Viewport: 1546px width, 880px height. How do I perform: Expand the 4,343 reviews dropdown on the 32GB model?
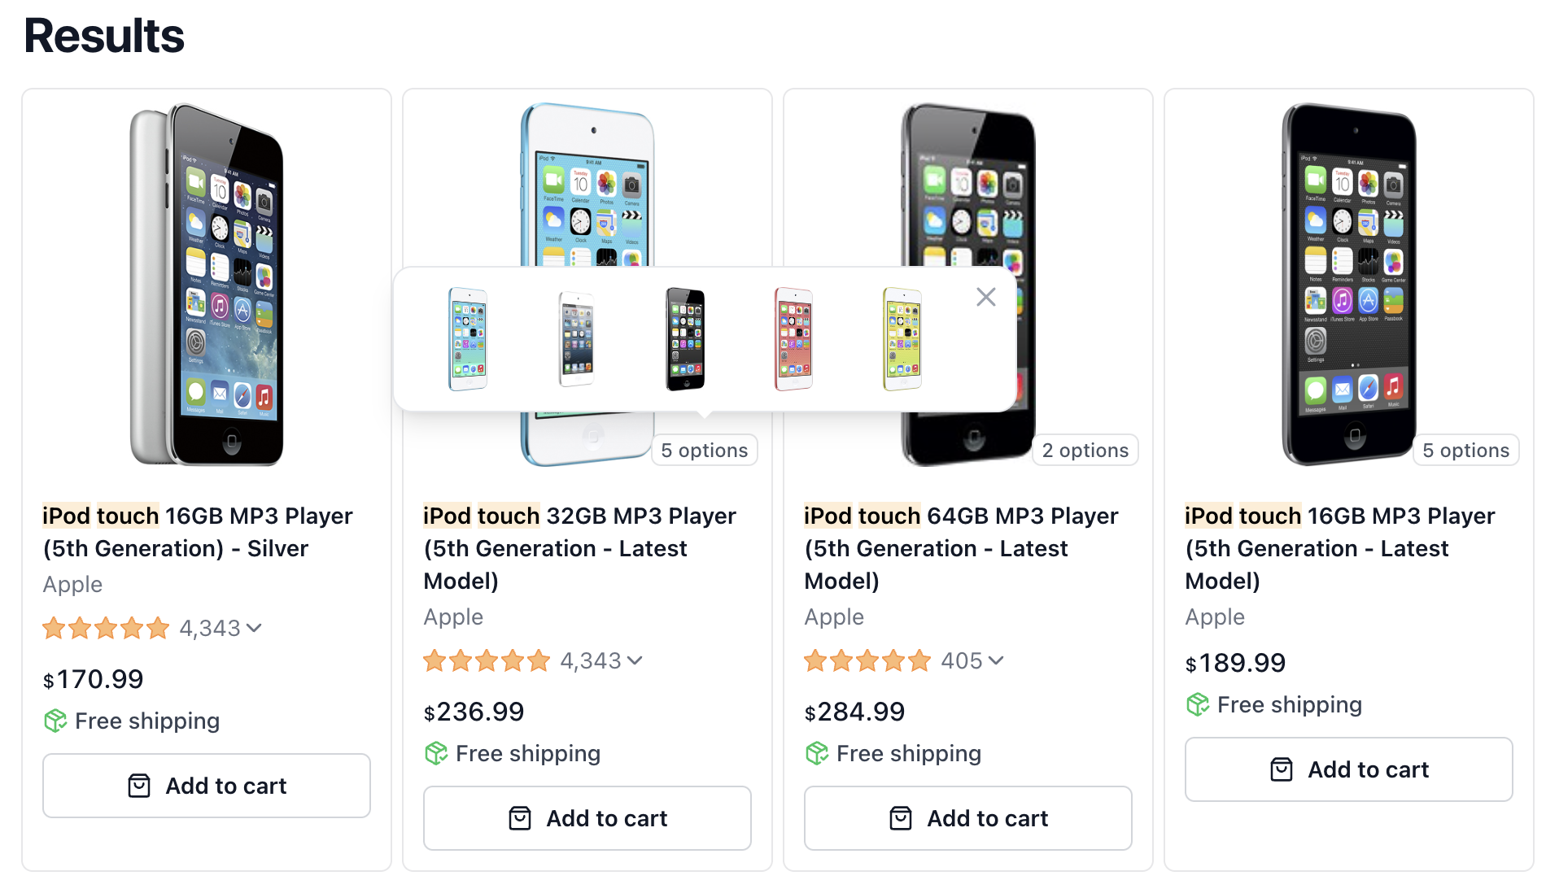click(x=634, y=660)
